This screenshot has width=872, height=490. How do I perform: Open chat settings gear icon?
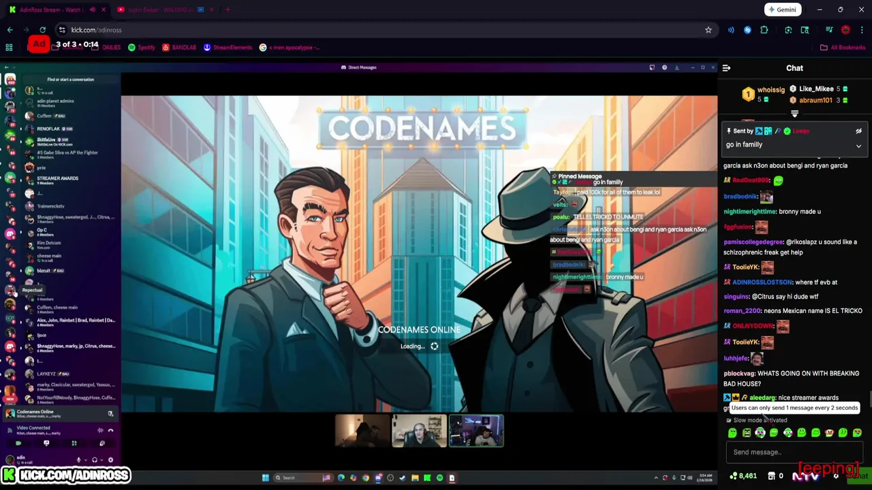pyautogui.click(x=836, y=476)
